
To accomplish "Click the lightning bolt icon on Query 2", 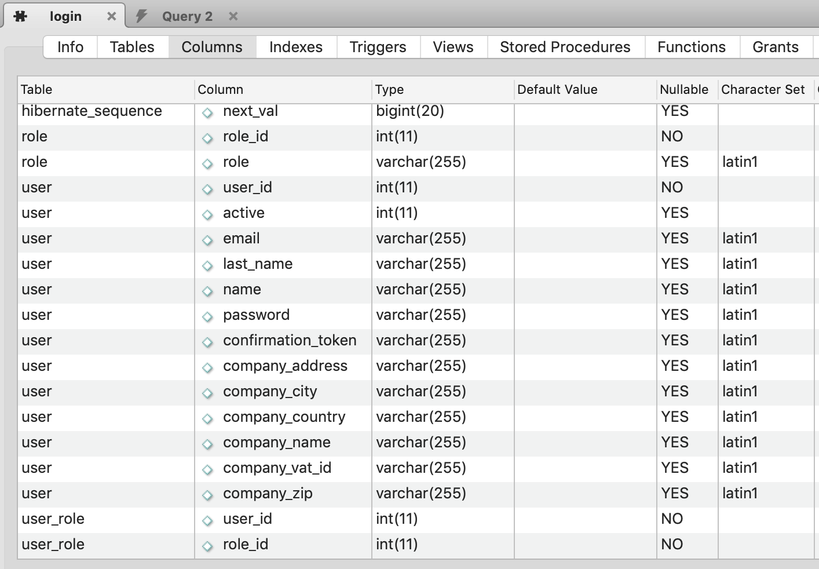I will point(141,16).
